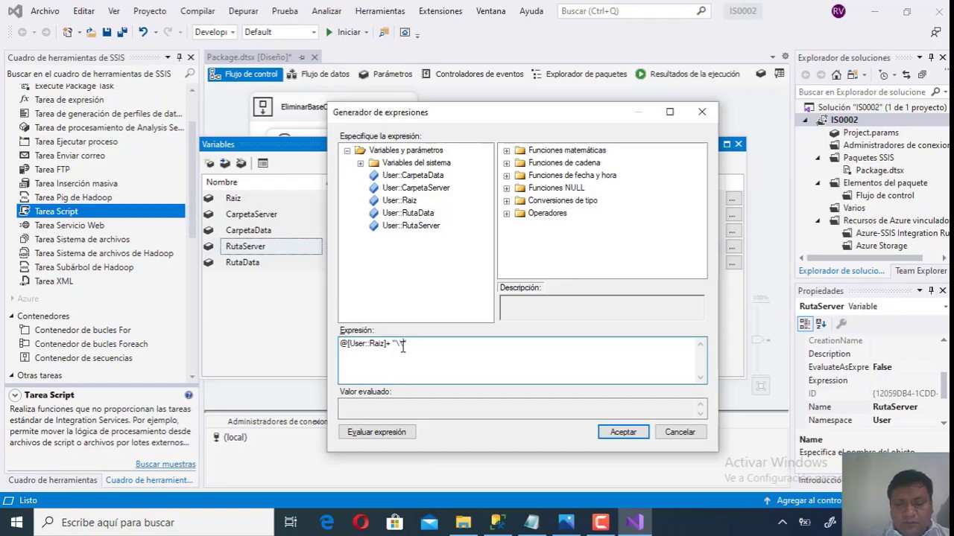The width and height of the screenshot is (954, 536).
Task: Open Resultados de la ejecución tab
Action: click(x=687, y=74)
